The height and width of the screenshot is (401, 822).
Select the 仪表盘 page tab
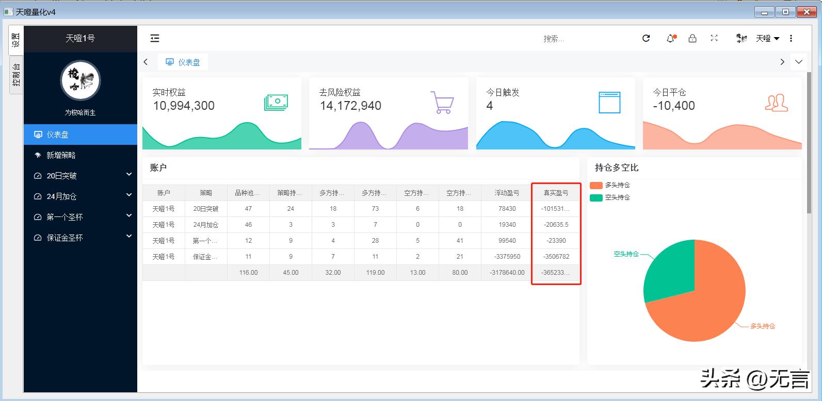point(183,62)
